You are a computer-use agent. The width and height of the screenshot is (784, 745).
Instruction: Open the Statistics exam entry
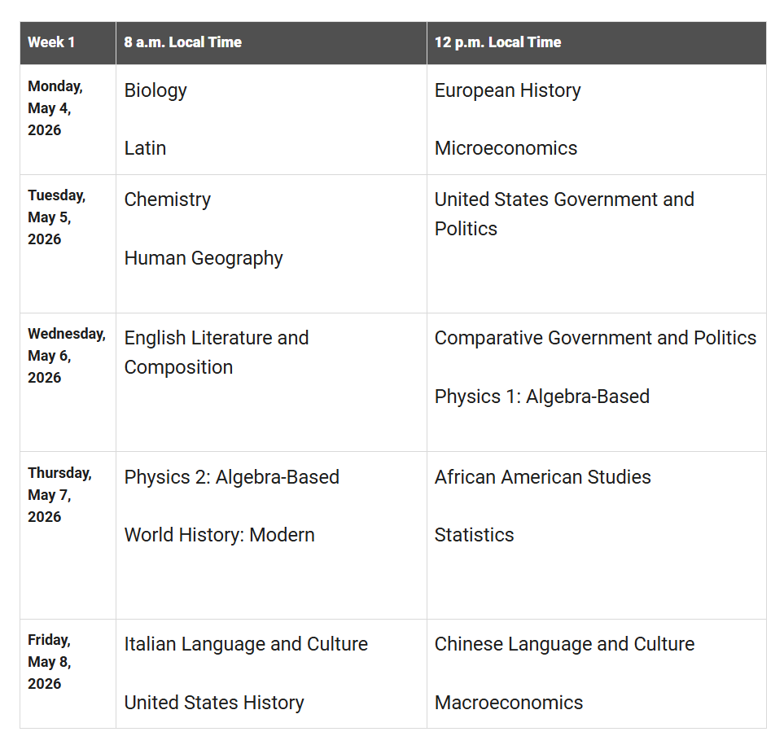pyautogui.click(x=474, y=535)
